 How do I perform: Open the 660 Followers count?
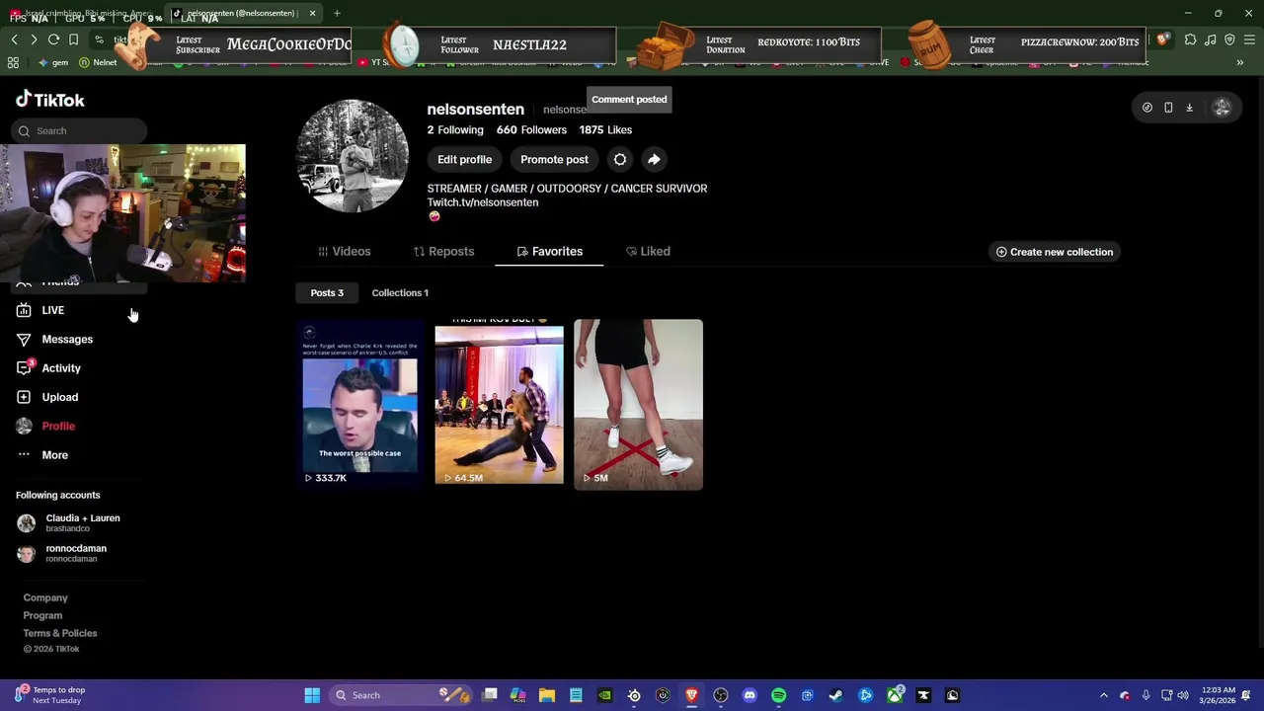click(x=531, y=129)
